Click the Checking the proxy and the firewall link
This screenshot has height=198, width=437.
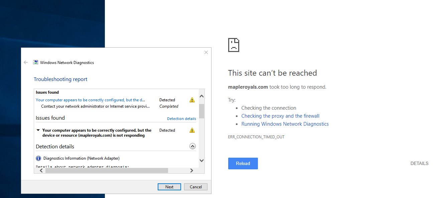tap(280, 116)
